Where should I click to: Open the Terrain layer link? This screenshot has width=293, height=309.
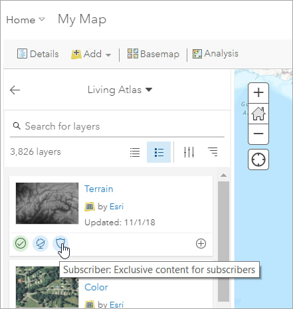(99, 189)
